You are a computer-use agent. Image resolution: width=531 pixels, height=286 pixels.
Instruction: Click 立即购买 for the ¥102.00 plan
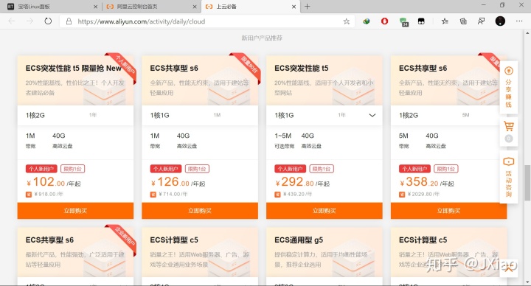tap(75, 211)
